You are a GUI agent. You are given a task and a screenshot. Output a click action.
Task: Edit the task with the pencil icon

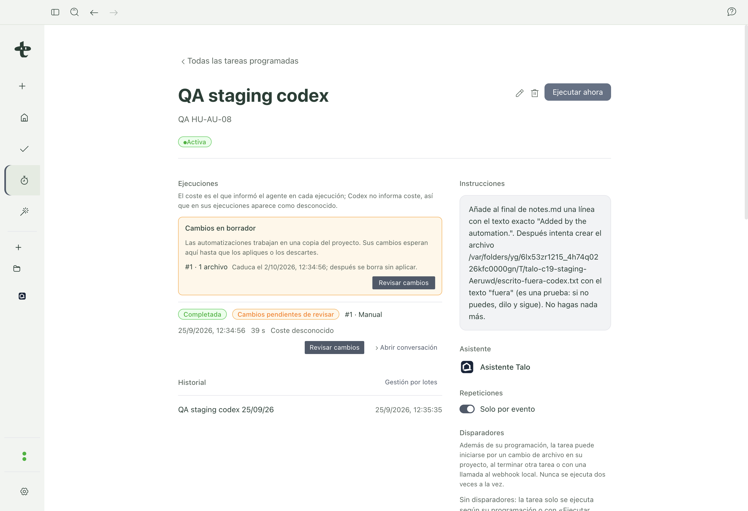(520, 93)
